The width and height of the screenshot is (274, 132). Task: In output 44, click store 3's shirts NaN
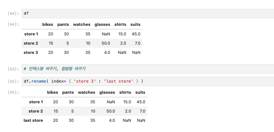[122, 53]
